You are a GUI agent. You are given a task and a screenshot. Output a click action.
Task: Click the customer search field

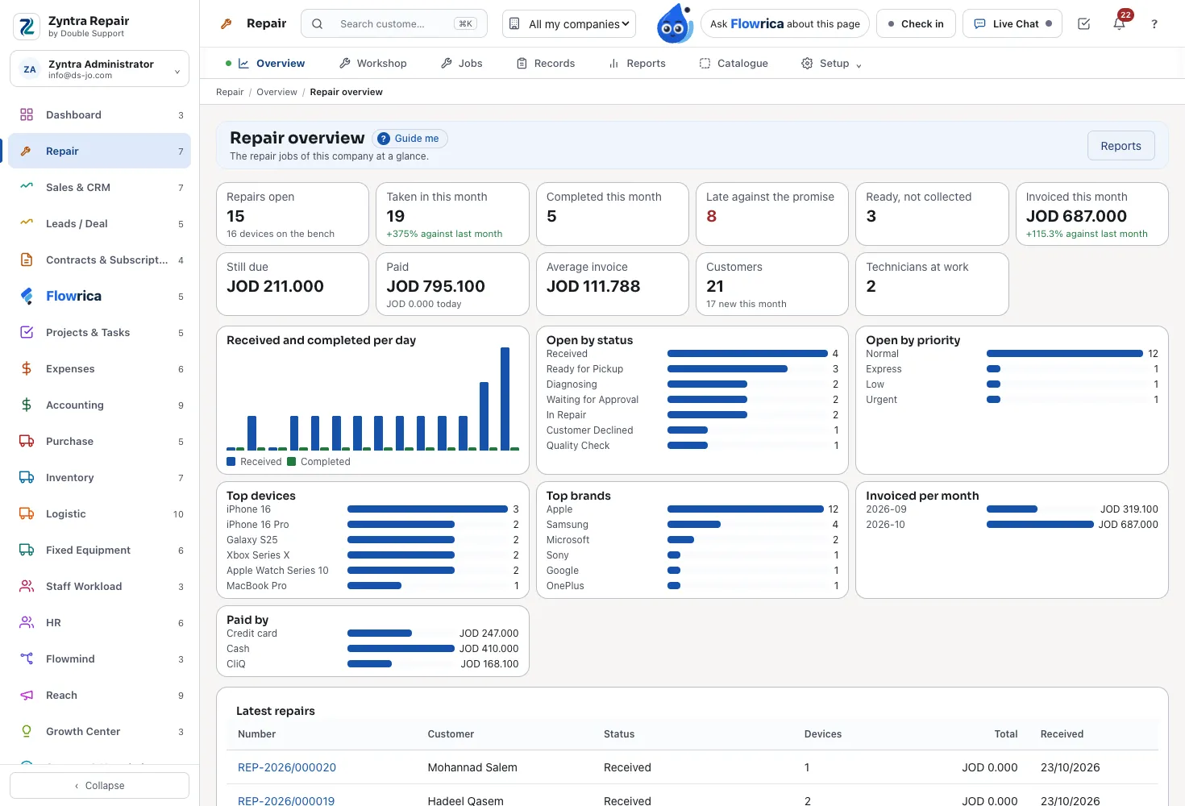click(x=394, y=24)
